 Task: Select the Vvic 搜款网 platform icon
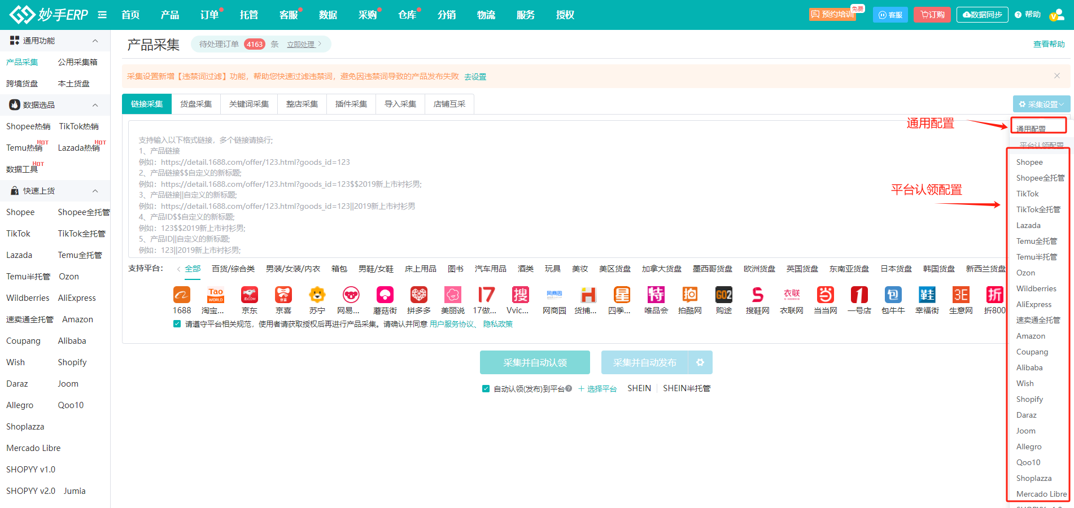click(521, 295)
